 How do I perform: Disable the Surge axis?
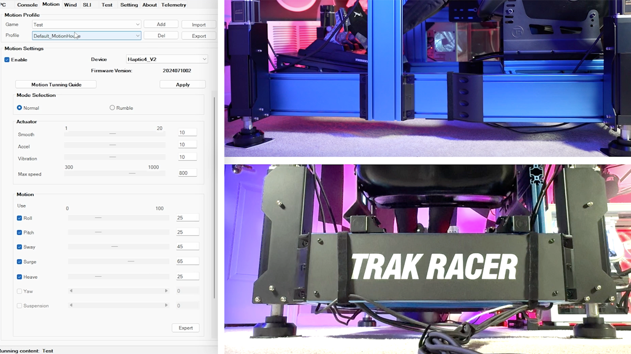pyautogui.click(x=19, y=262)
